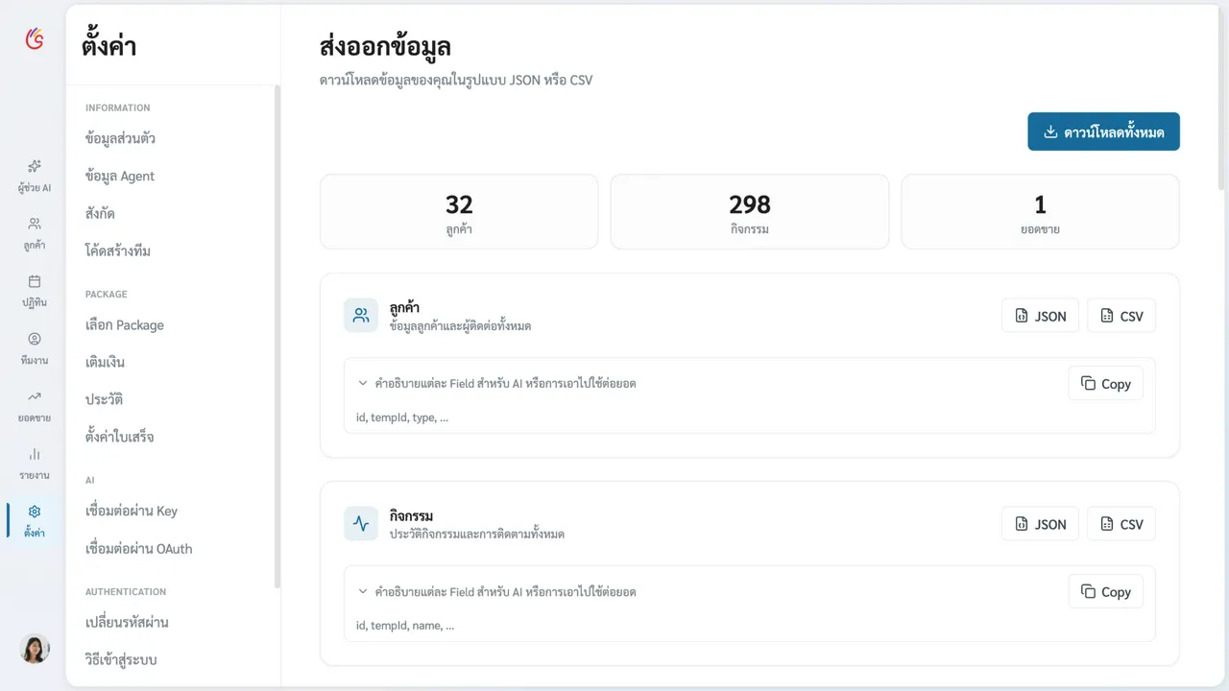Open the ปฏิทิน calendar nav icon
This screenshot has width=1229, height=691.
coord(35,281)
